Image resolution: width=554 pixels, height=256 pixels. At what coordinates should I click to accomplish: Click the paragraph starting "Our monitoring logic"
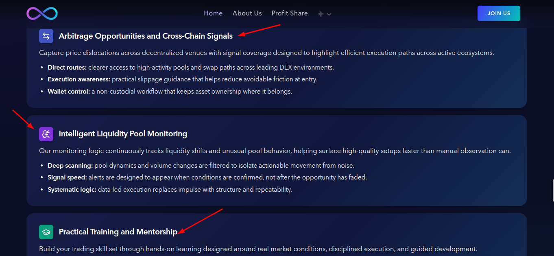click(x=275, y=151)
